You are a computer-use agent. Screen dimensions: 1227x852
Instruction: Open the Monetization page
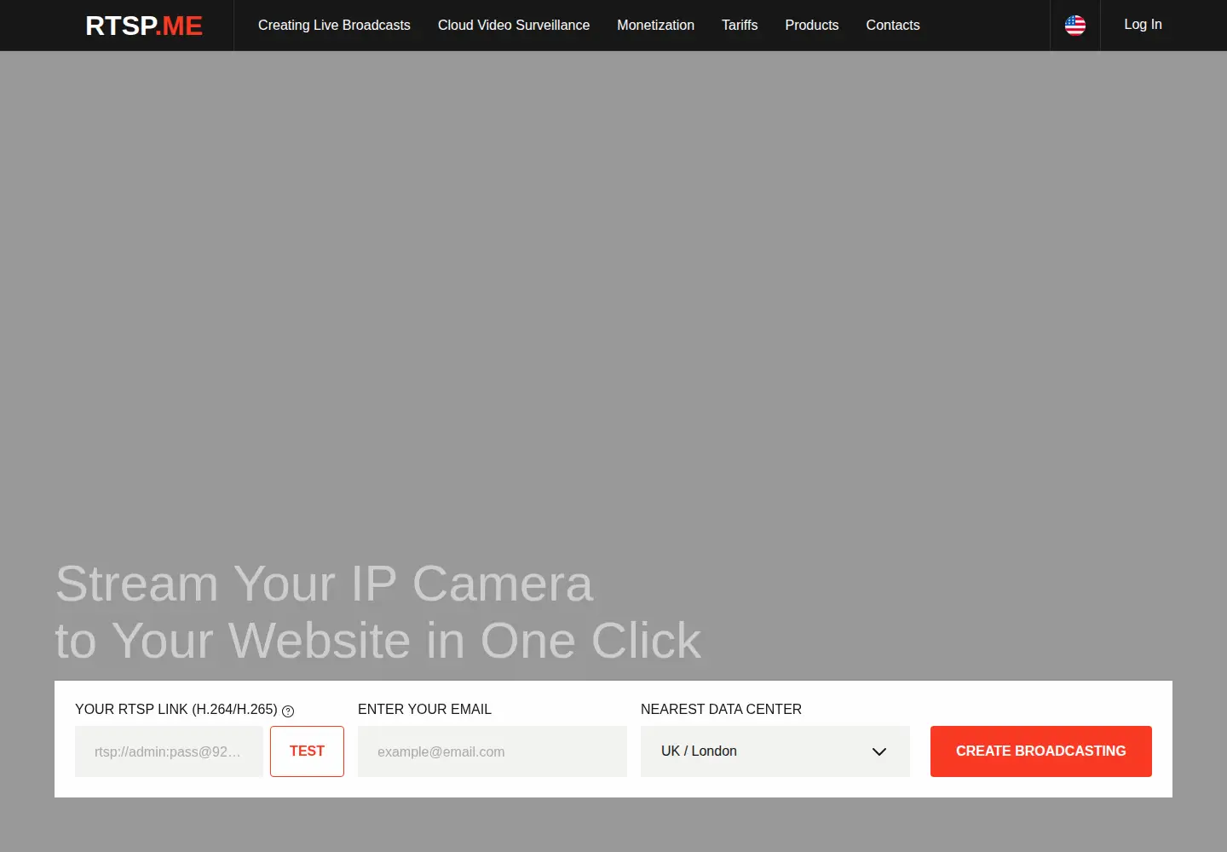pos(655,26)
